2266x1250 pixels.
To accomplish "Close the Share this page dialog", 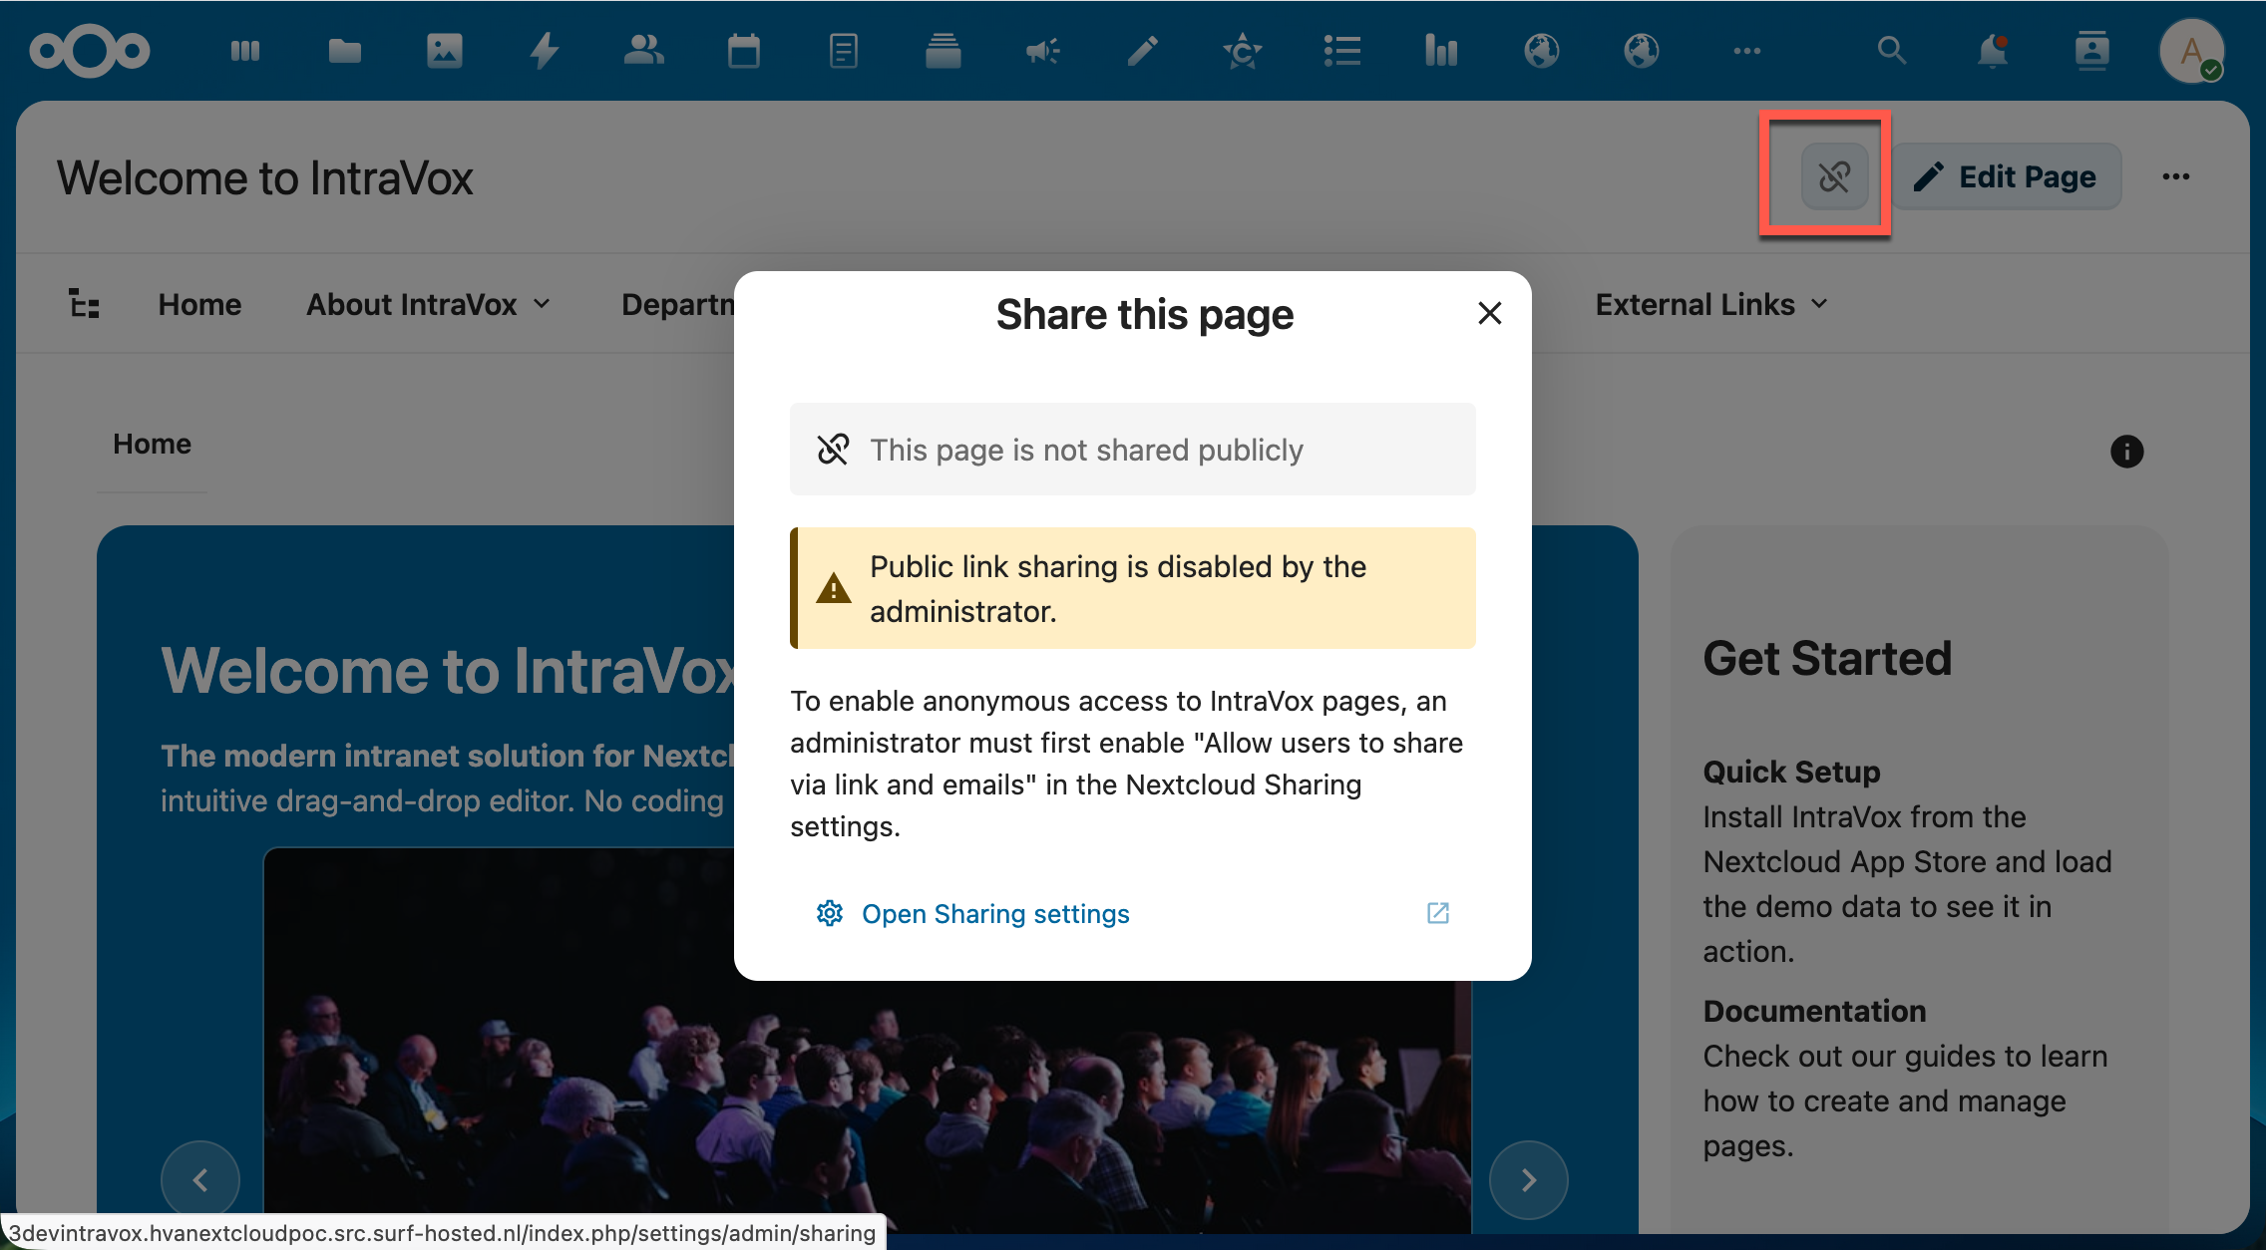I will point(1489,313).
